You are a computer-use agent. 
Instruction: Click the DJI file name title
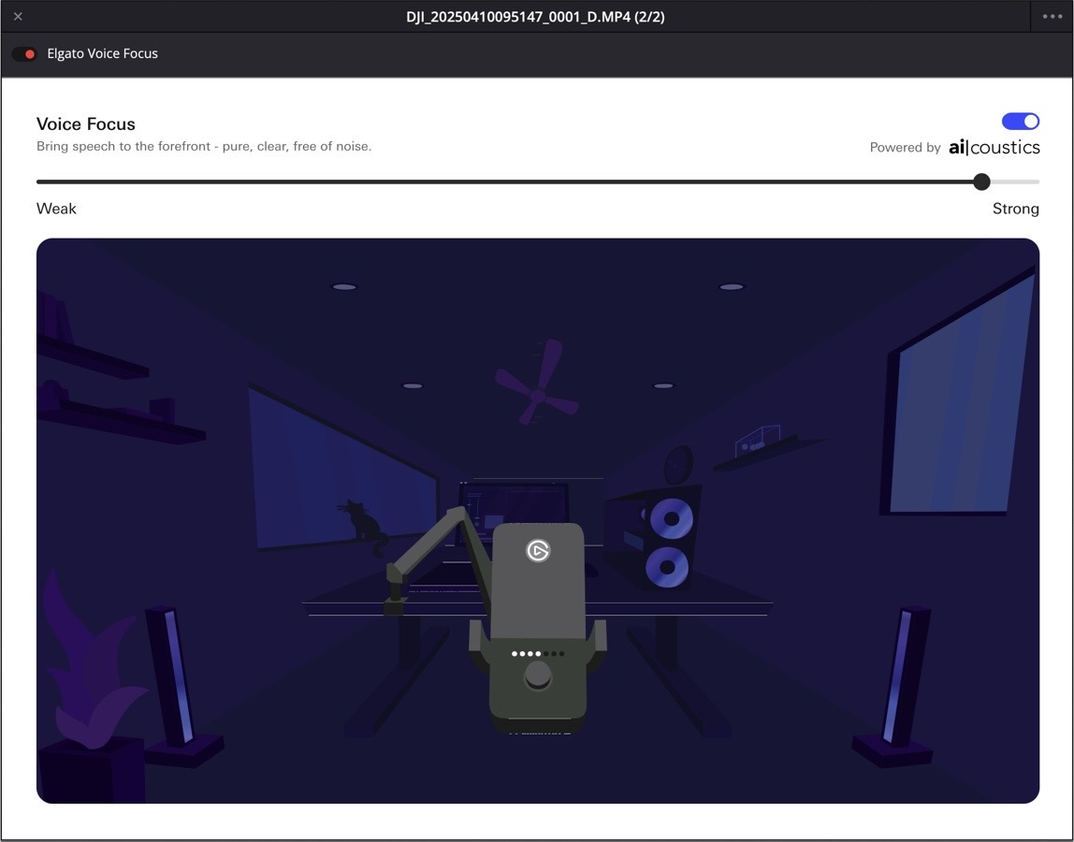pyautogui.click(x=535, y=17)
